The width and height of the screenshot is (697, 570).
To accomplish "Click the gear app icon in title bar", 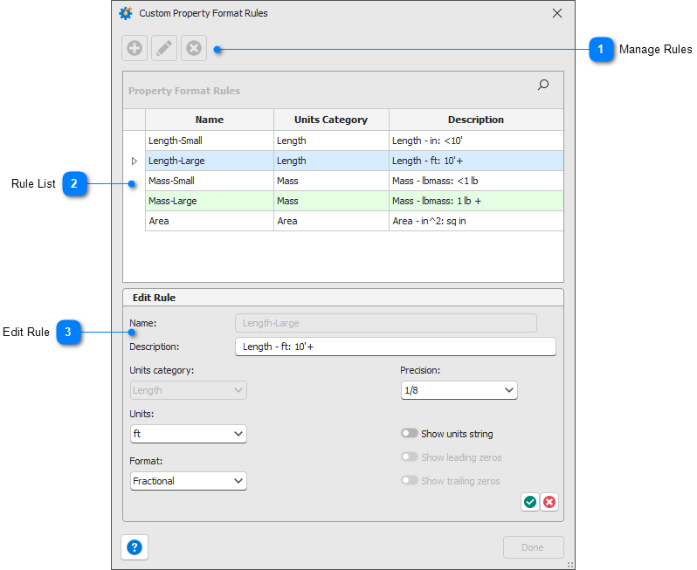I will point(126,13).
